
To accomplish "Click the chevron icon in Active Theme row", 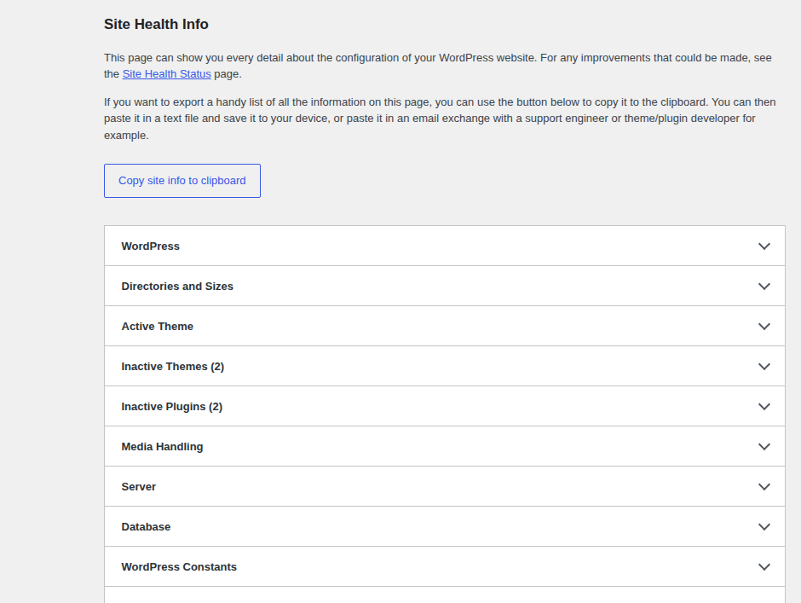I will point(764,327).
